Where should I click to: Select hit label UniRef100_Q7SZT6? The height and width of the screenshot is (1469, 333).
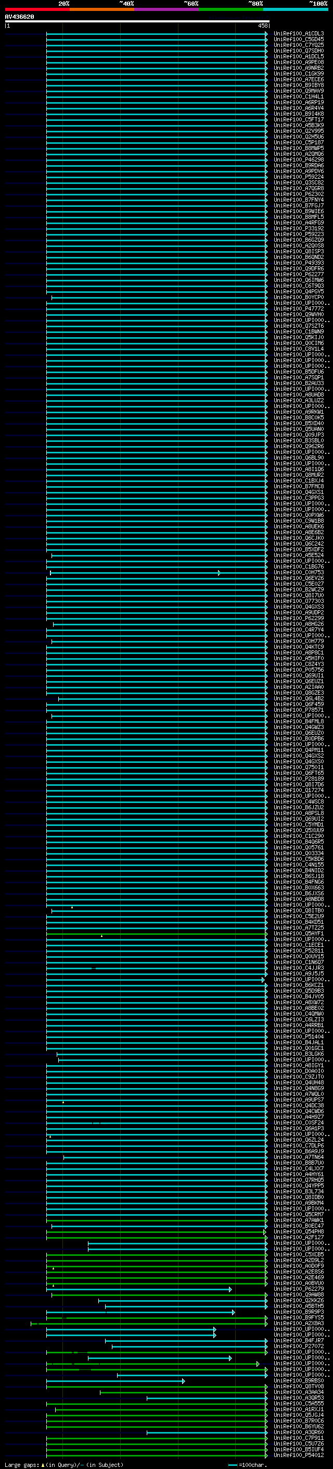[299, 326]
